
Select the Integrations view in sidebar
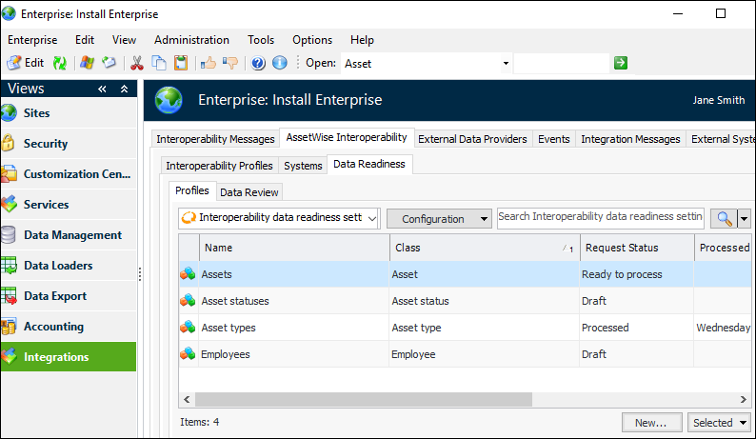click(x=68, y=357)
